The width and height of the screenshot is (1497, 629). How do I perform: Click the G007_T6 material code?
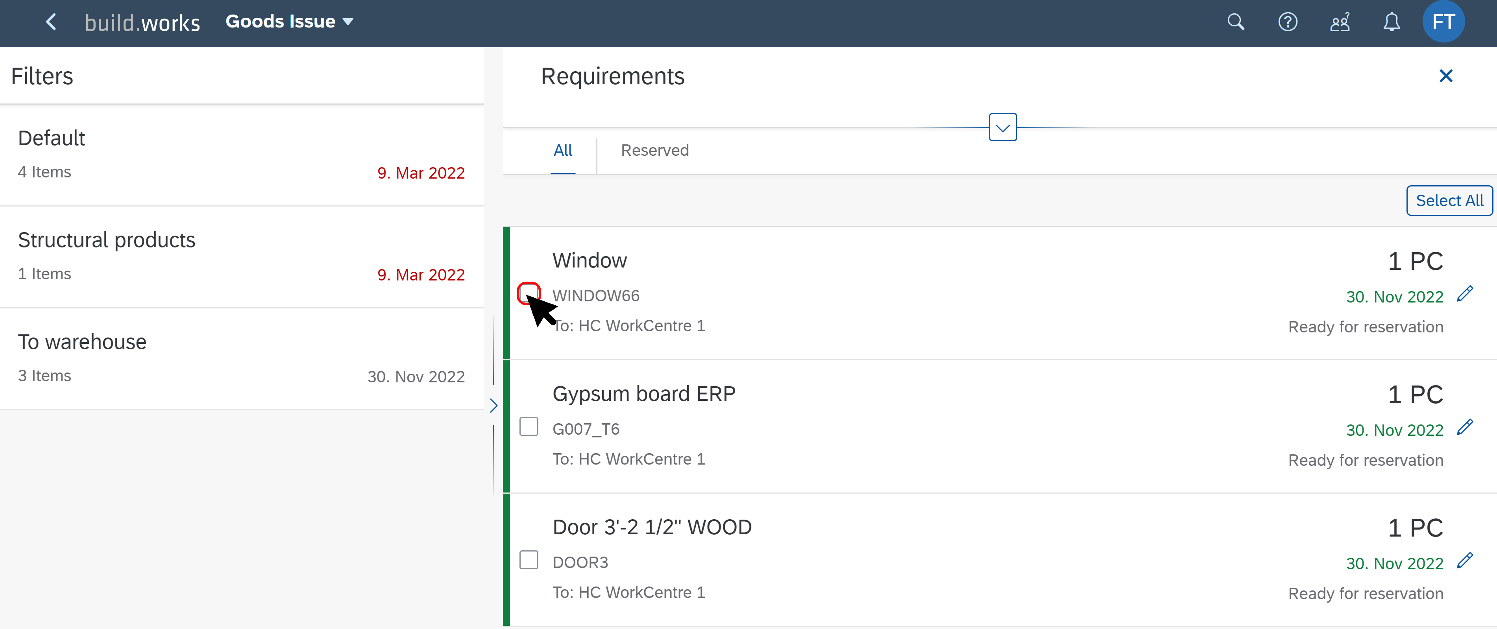tap(586, 430)
